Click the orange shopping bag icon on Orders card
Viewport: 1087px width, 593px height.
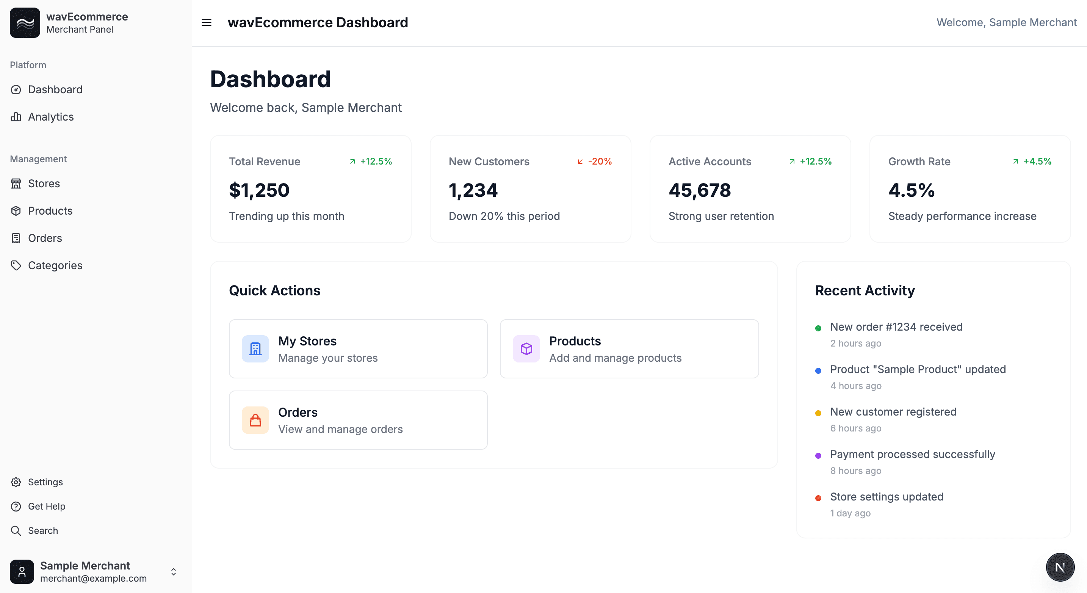tap(255, 420)
